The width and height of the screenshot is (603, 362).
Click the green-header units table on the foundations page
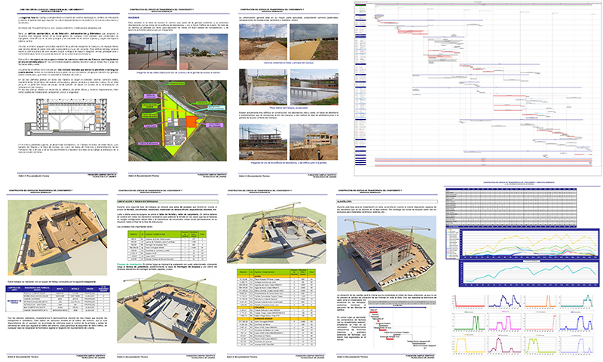[167, 246]
